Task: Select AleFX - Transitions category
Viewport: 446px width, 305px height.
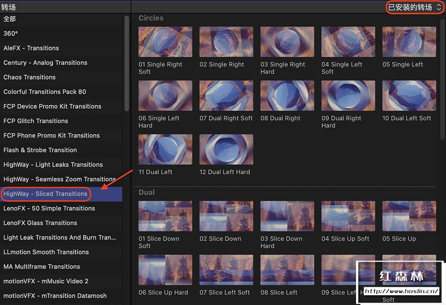Action: coord(61,48)
